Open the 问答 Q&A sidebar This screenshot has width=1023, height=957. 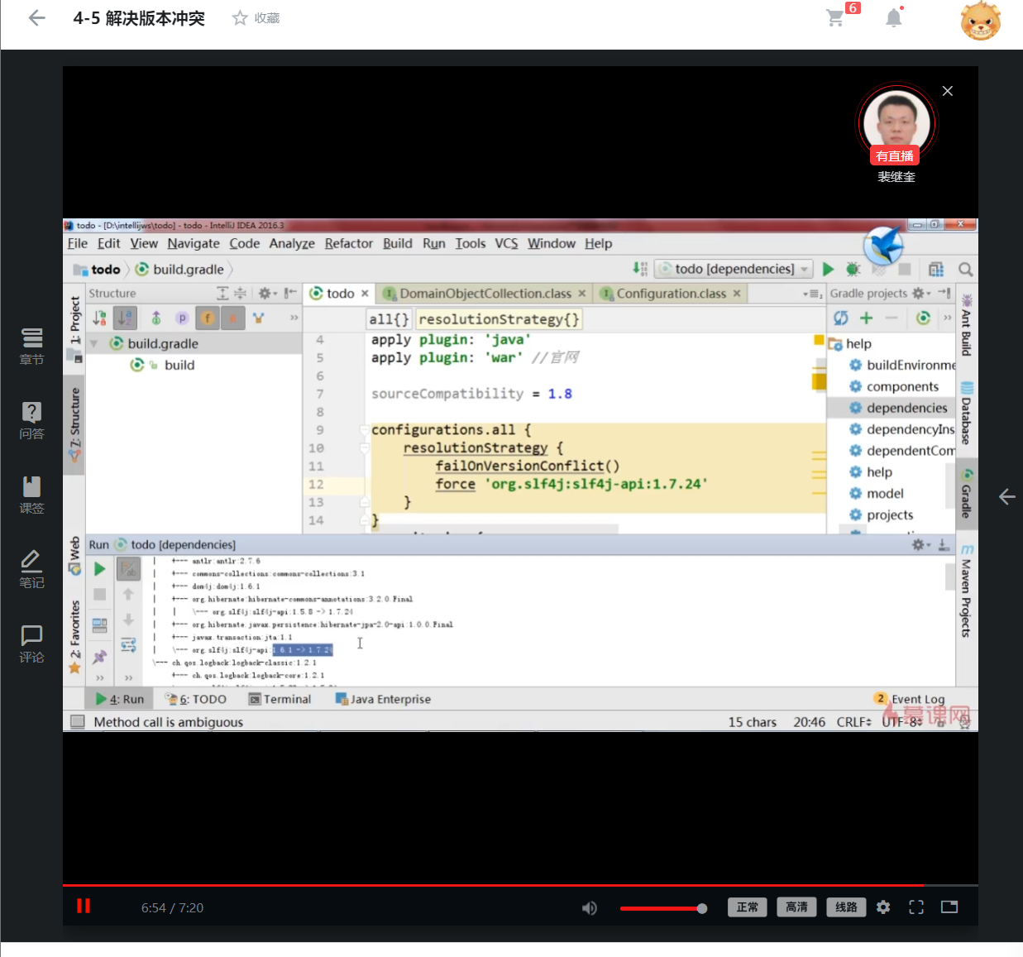31,420
